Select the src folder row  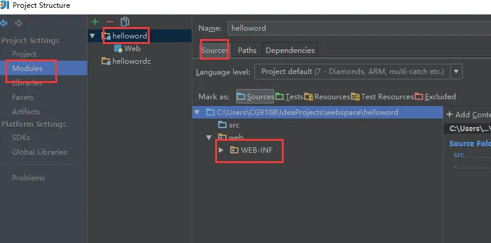pos(234,125)
